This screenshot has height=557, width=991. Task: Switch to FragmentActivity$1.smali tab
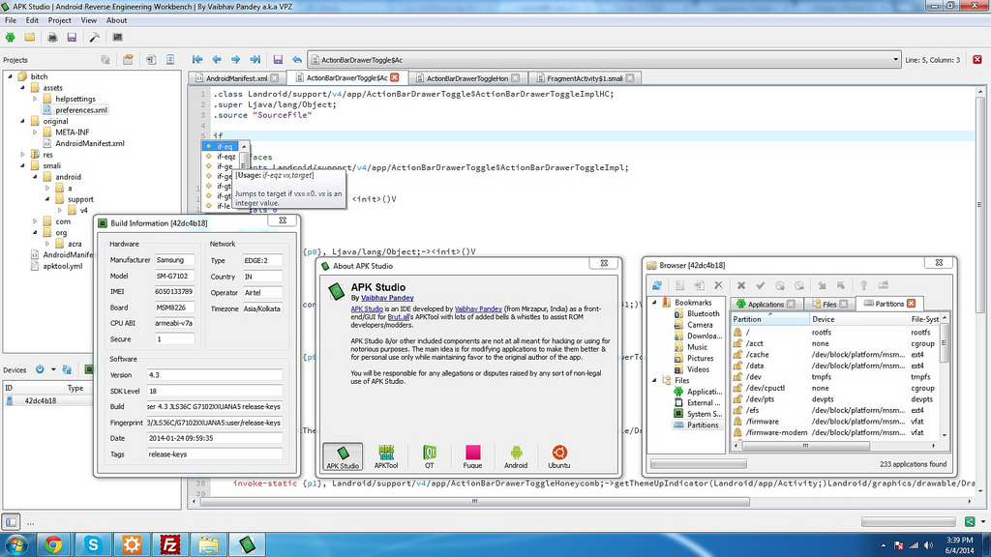pyautogui.click(x=585, y=78)
